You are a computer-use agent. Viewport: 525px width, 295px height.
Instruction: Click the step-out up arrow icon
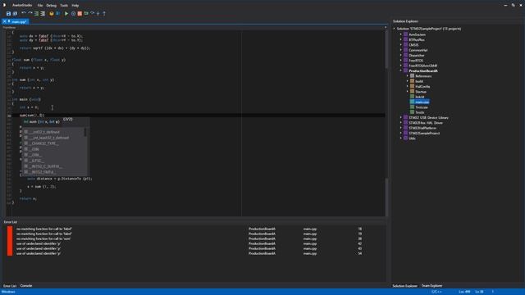point(104,14)
